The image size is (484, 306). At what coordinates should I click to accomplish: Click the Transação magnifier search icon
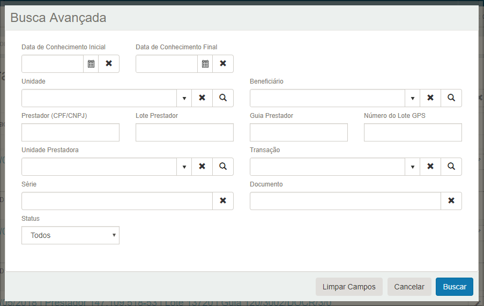[x=451, y=167]
